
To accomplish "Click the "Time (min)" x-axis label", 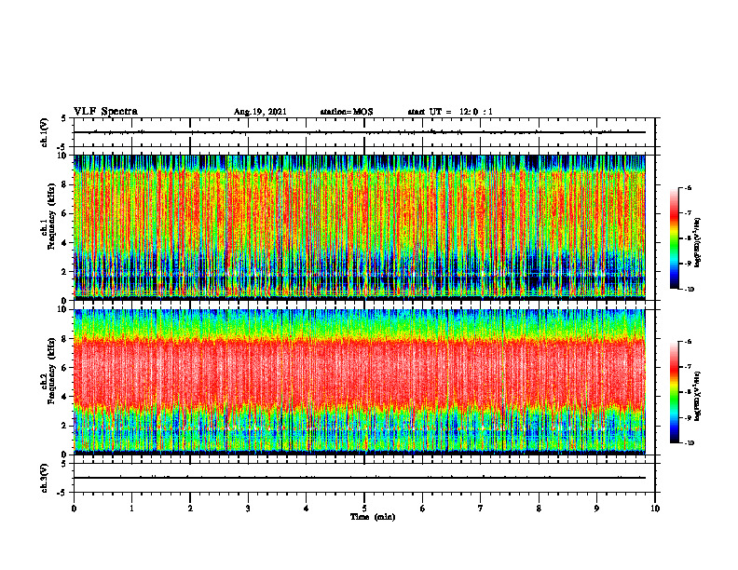I will [x=373, y=517].
